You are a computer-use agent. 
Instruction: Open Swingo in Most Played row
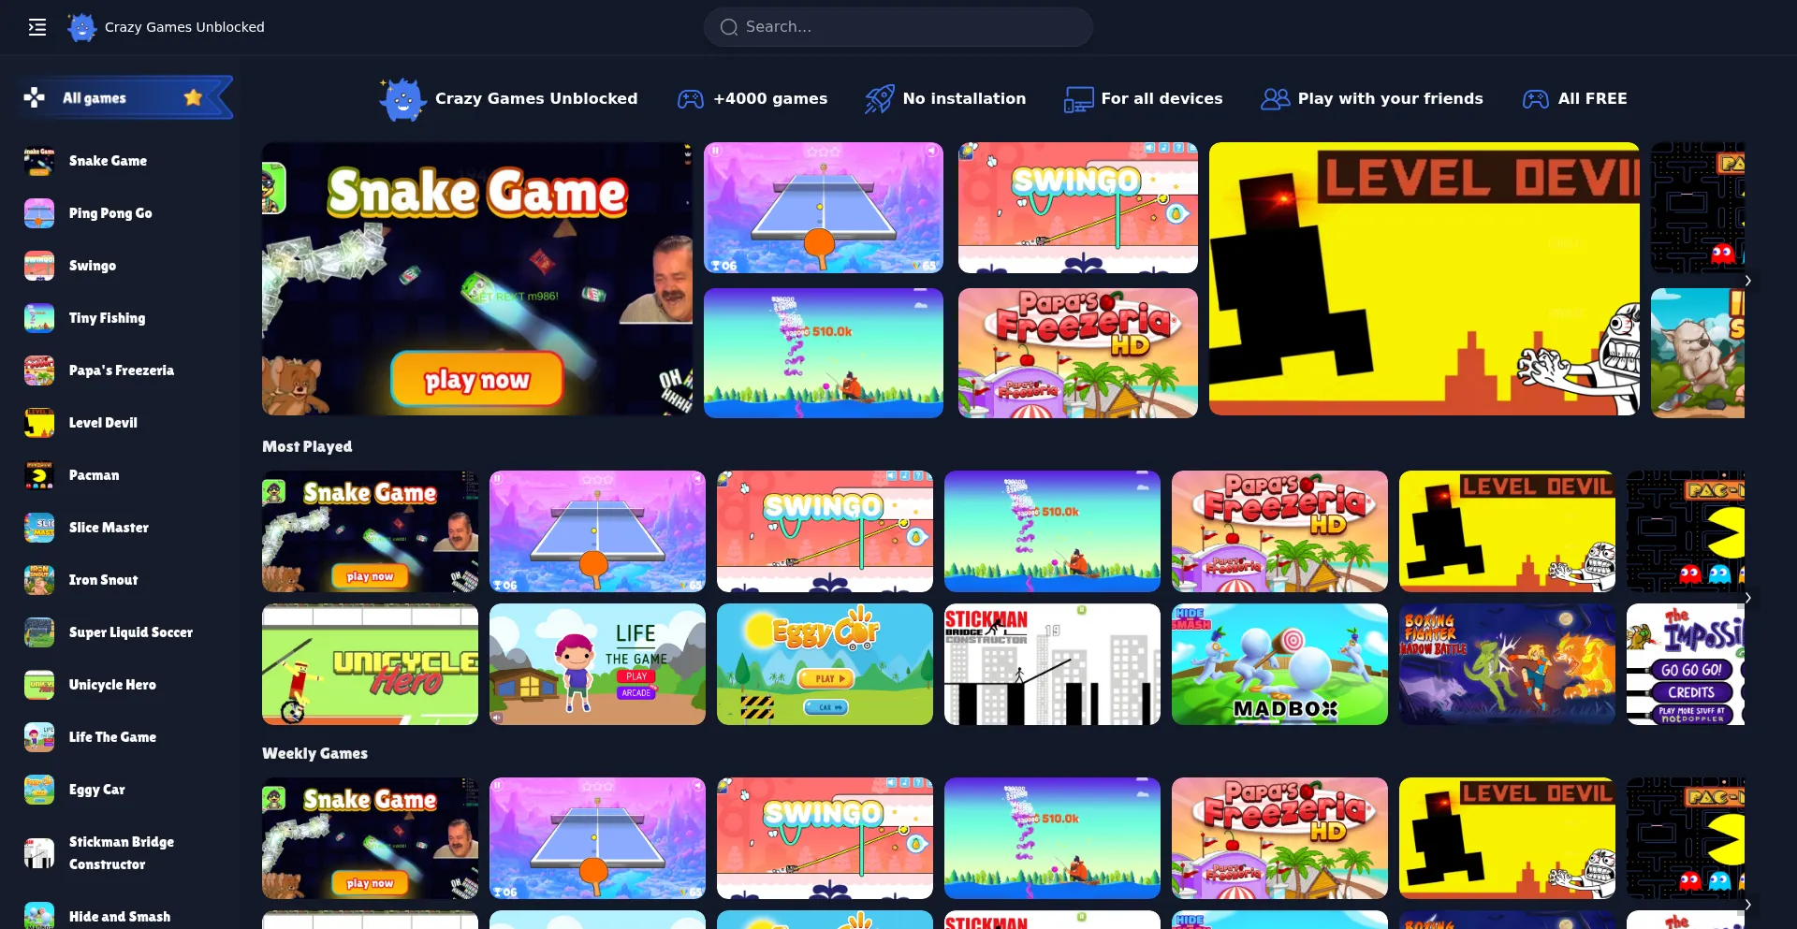(825, 531)
